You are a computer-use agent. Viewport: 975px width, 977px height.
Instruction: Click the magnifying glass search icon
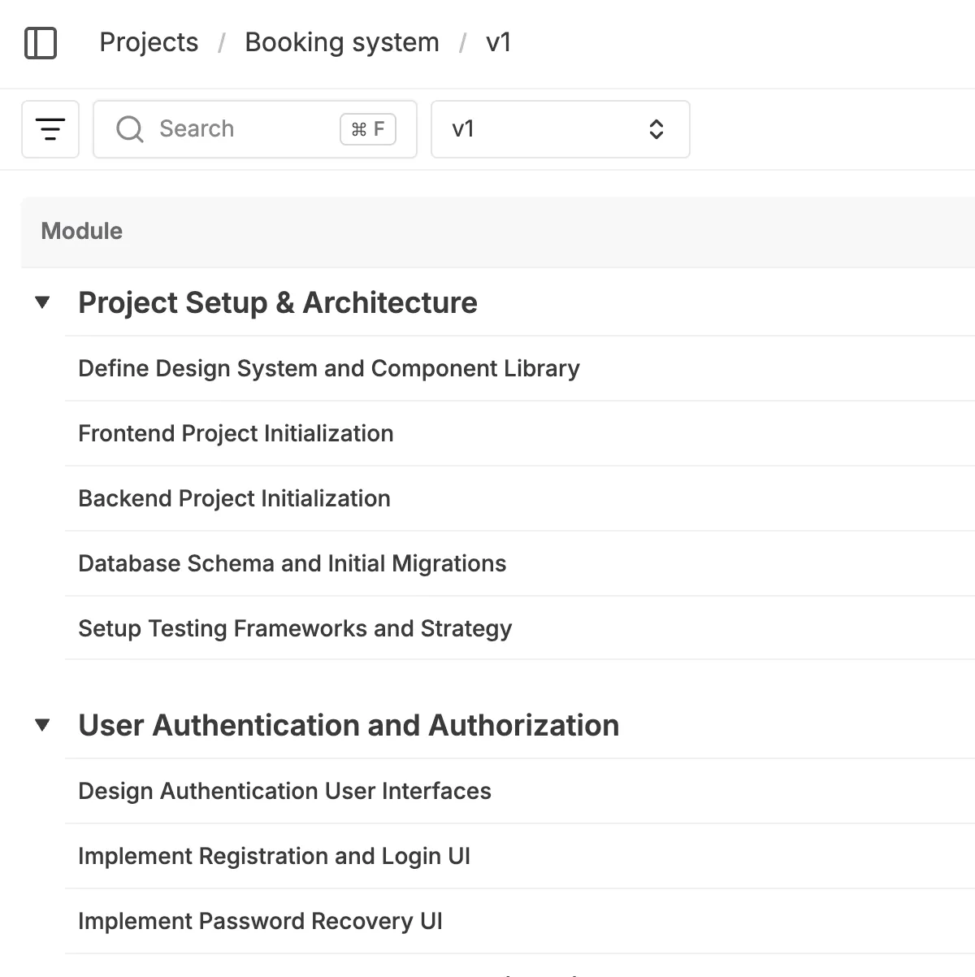129,129
